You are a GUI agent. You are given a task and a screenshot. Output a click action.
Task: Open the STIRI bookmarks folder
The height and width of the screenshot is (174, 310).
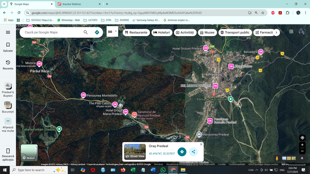106,20
